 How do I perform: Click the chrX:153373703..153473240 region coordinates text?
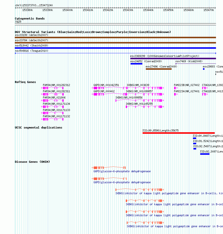coord(34,5)
